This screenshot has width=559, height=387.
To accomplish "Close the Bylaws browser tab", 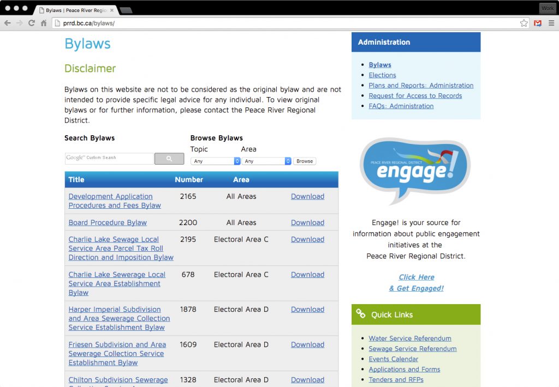I will pos(112,10).
